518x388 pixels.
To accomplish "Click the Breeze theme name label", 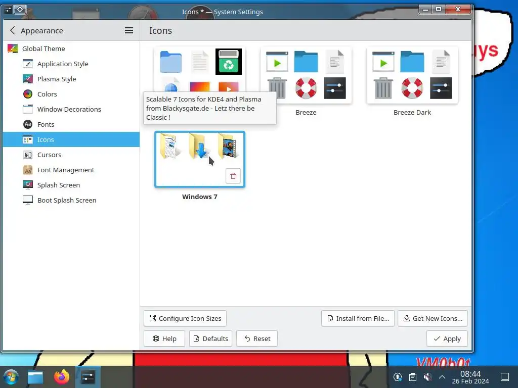I will pos(306,113).
